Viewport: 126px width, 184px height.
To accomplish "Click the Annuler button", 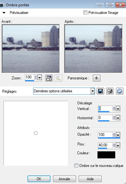I will pyautogui.click(x=64, y=179).
